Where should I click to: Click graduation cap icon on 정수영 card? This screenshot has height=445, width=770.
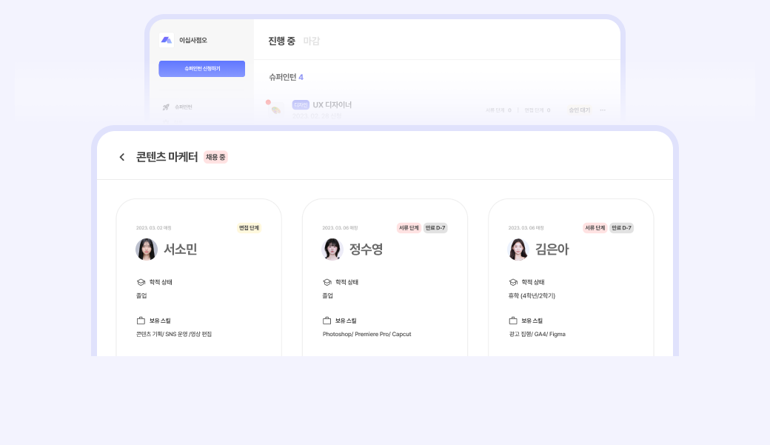(x=327, y=282)
